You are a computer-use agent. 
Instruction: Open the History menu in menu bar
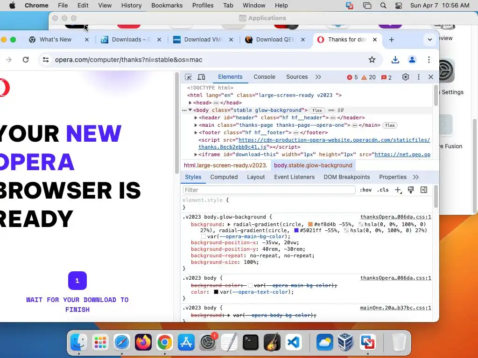pos(131,6)
